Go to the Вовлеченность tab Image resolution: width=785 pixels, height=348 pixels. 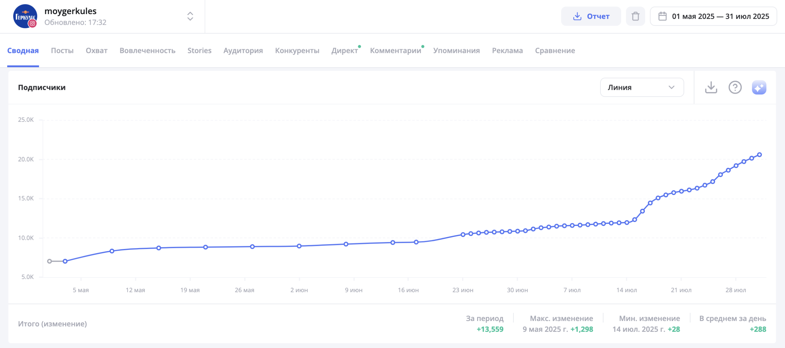pos(147,51)
